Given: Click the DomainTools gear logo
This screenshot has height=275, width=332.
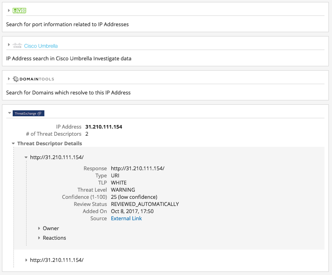Looking at the screenshot, I should 16,79.
